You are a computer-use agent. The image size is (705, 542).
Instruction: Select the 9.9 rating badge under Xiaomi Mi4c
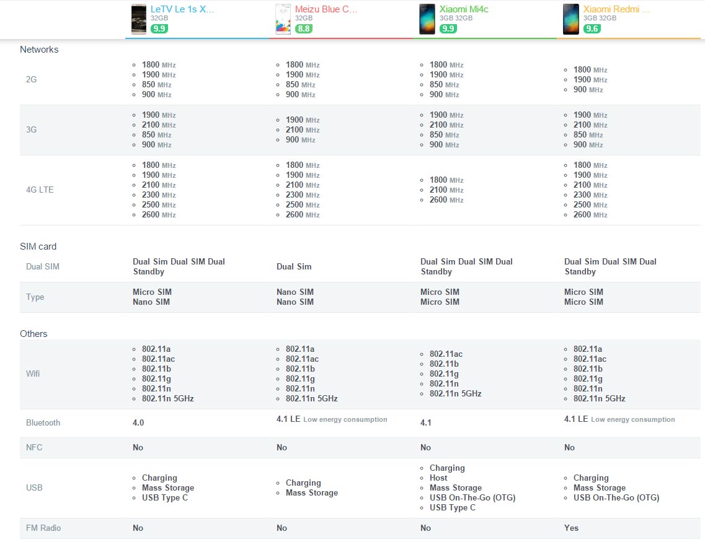[x=448, y=28]
